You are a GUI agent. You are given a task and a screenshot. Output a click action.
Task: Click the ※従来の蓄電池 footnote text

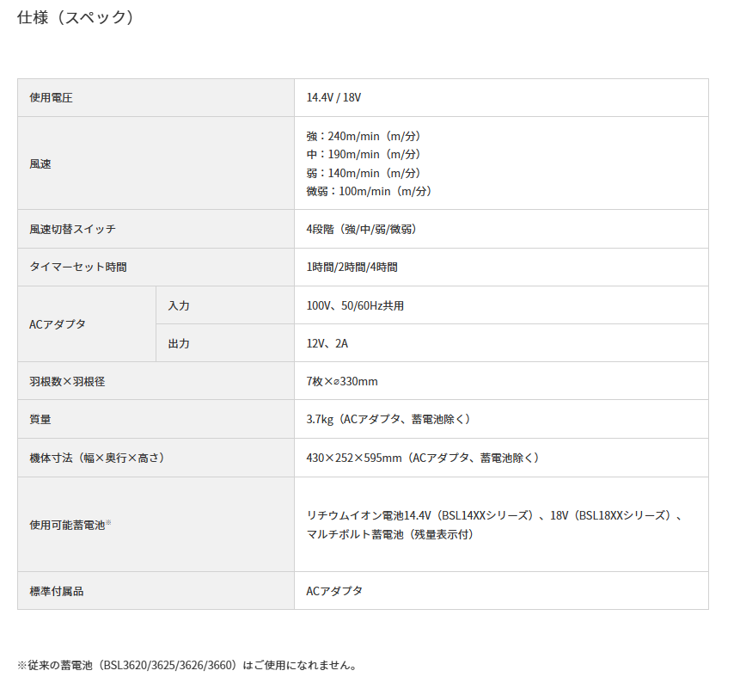point(187,665)
